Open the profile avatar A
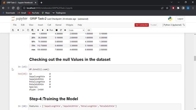The width and height of the screenshot is (196, 110). click(x=188, y=8)
